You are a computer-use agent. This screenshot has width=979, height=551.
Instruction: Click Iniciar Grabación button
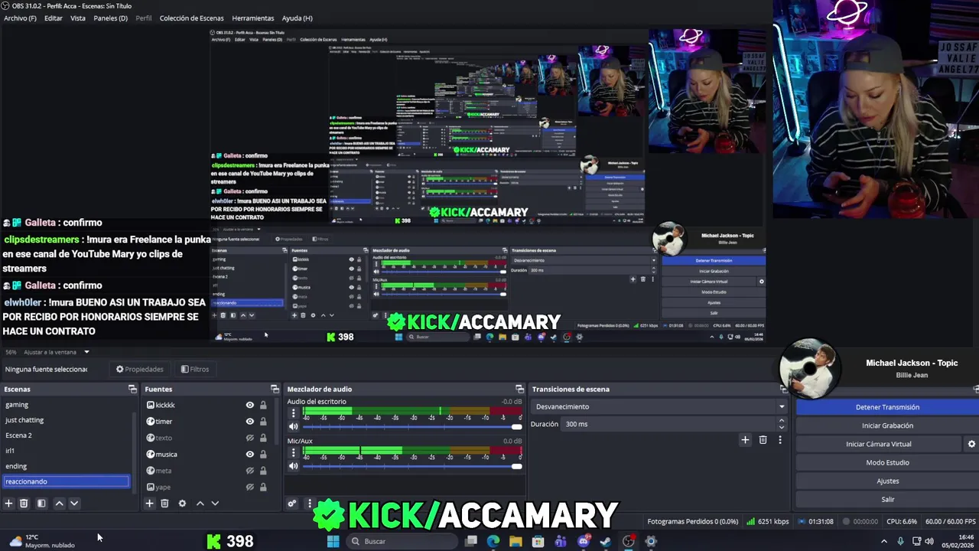click(887, 425)
